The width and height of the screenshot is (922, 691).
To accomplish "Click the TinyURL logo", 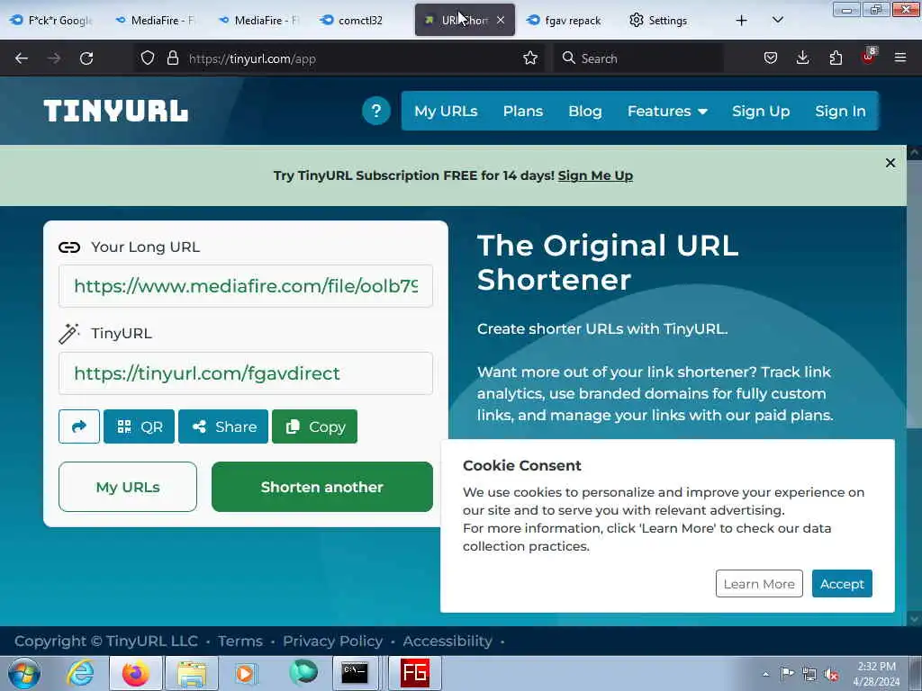I will point(116,111).
